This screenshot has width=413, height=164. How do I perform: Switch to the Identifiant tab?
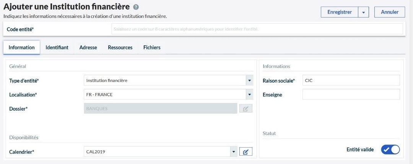57,48
